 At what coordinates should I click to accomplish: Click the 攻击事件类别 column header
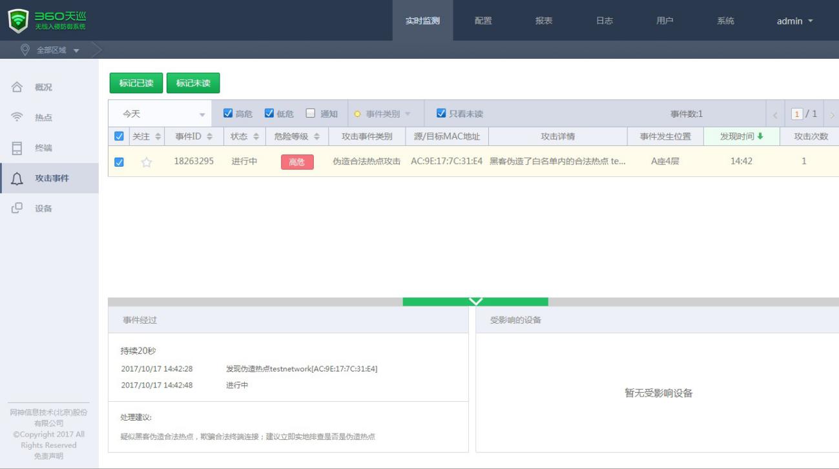coord(367,136)
